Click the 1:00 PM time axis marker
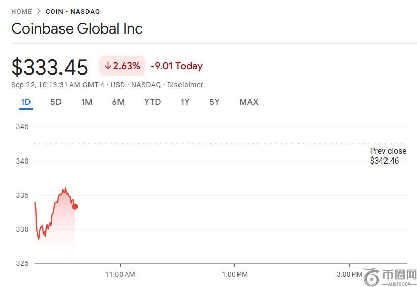The height and width of the screenshot is (287, 417). coord(234,274)
